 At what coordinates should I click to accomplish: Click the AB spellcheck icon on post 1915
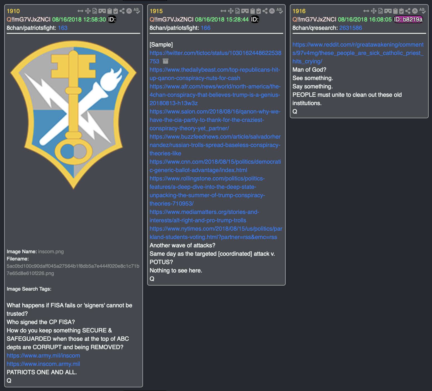[280, 11]
